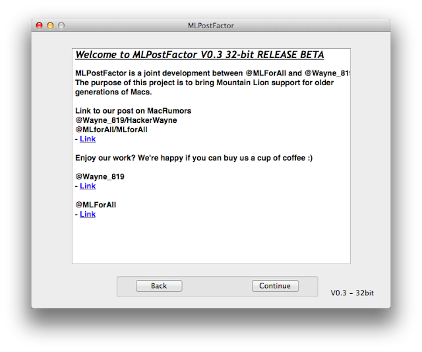Click the 'MLPostFactor is a joint development' line
This screenshot has height=352, width=422.
click(212, 73)
